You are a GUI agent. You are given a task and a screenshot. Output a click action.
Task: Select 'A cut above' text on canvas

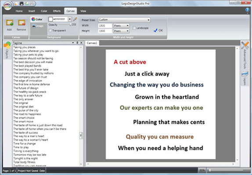coord(130,62)
